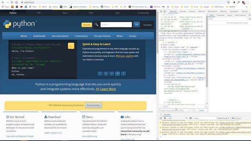251x141 pixels.
Task: Open the Gmail bookmark icon
Action: pyautogui.click(x=164, y=7)
